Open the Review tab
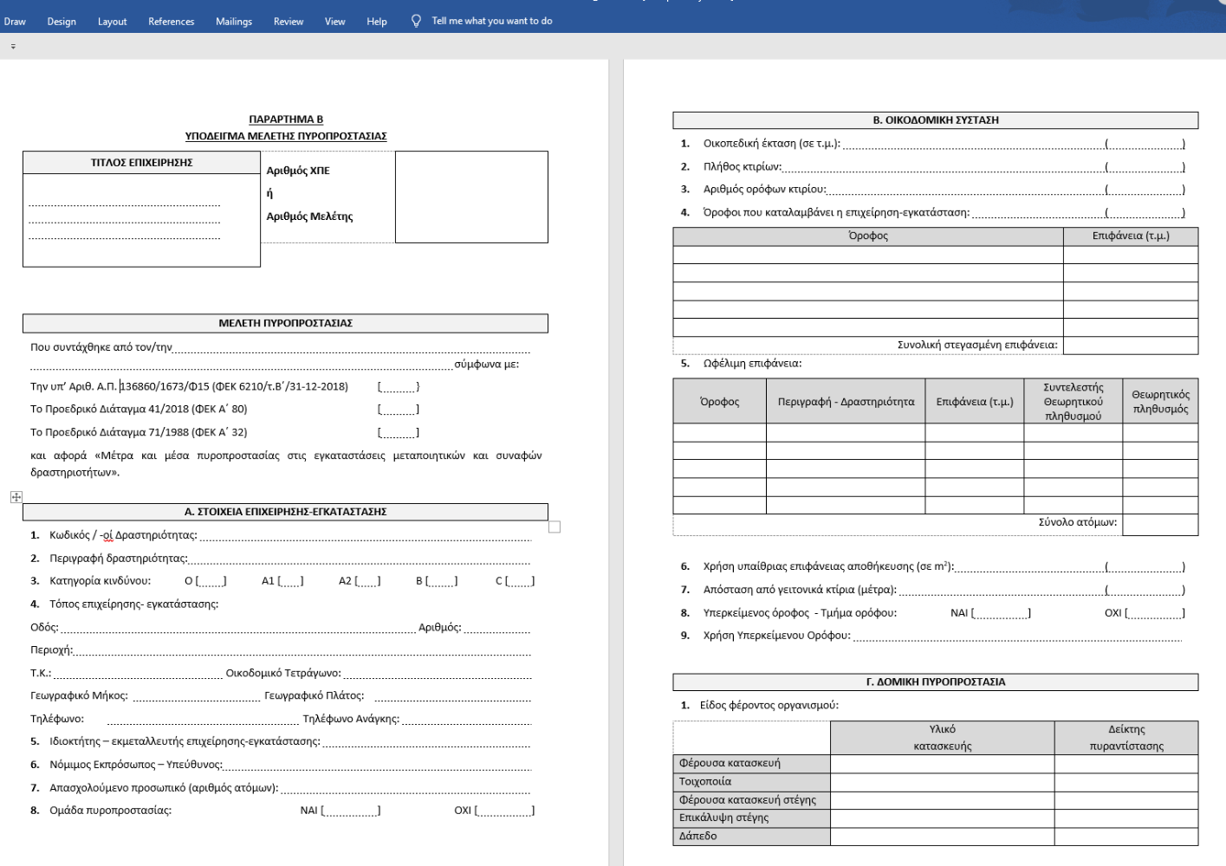Viewport: 1226px width, 866px height. coord(289,22)
